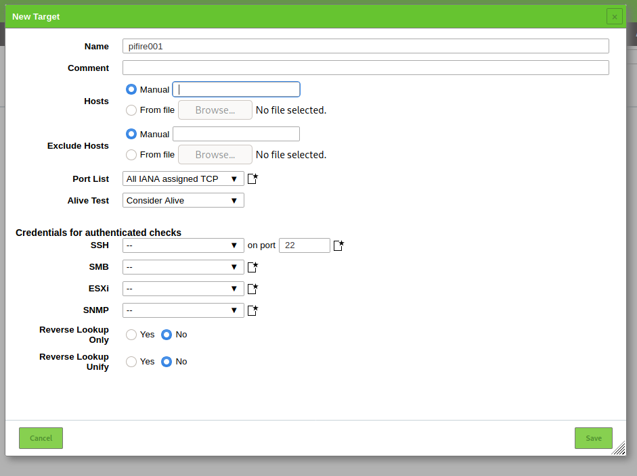Screen dimensions: 637x476
Task: Create new SSH credential via star icon
Action: (338, 245)
